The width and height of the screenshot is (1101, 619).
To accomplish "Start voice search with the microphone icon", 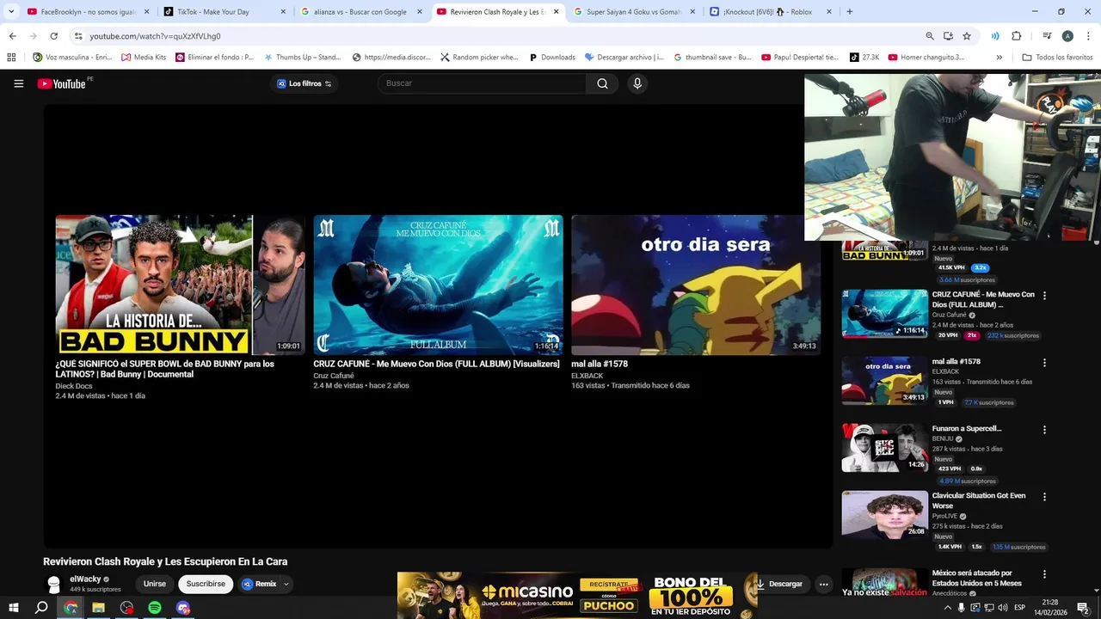I will (637, 83).
